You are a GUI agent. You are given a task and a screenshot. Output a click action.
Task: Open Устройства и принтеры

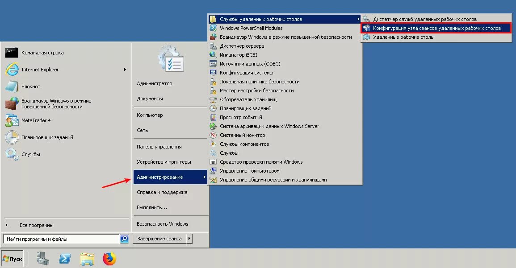[164, 162]
